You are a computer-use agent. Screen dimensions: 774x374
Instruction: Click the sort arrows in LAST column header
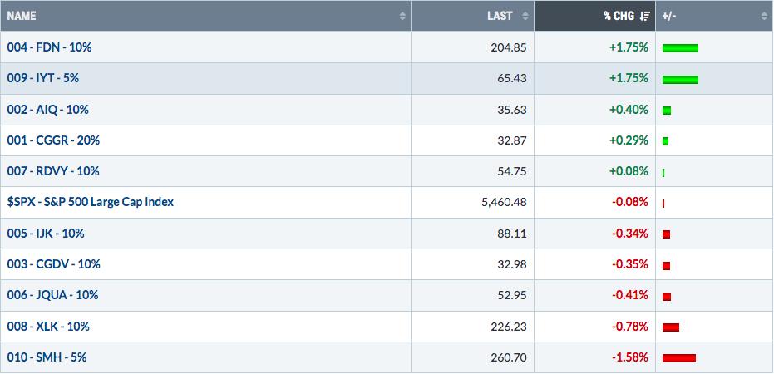(525, 17)
